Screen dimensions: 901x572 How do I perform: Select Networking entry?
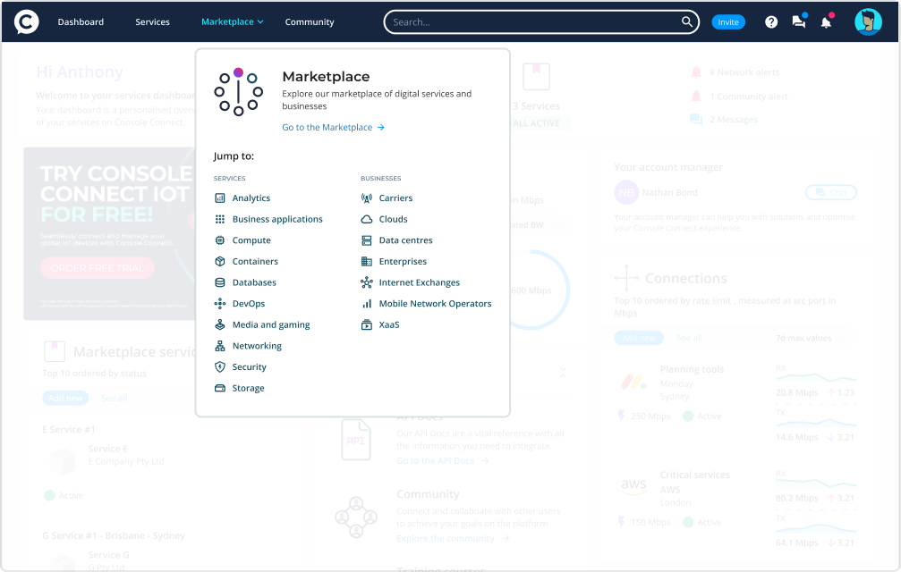tap(257, 346)
